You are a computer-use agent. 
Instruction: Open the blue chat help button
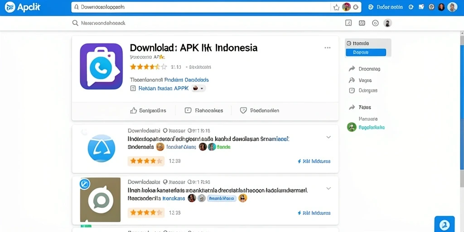point(444,224)
